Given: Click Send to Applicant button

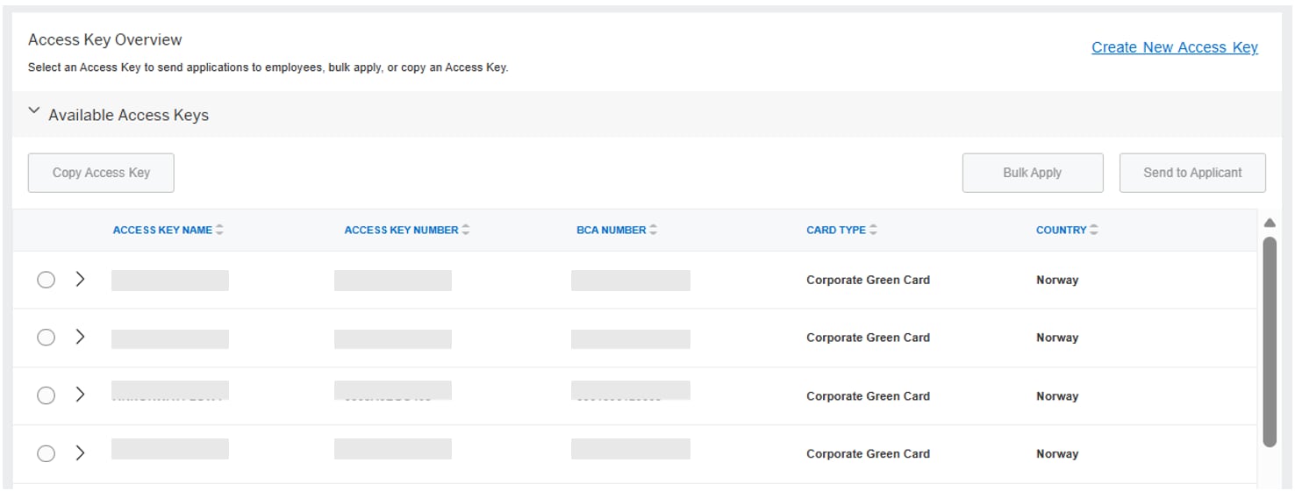Looking at the screenshot, I should tap(1191, 173).
